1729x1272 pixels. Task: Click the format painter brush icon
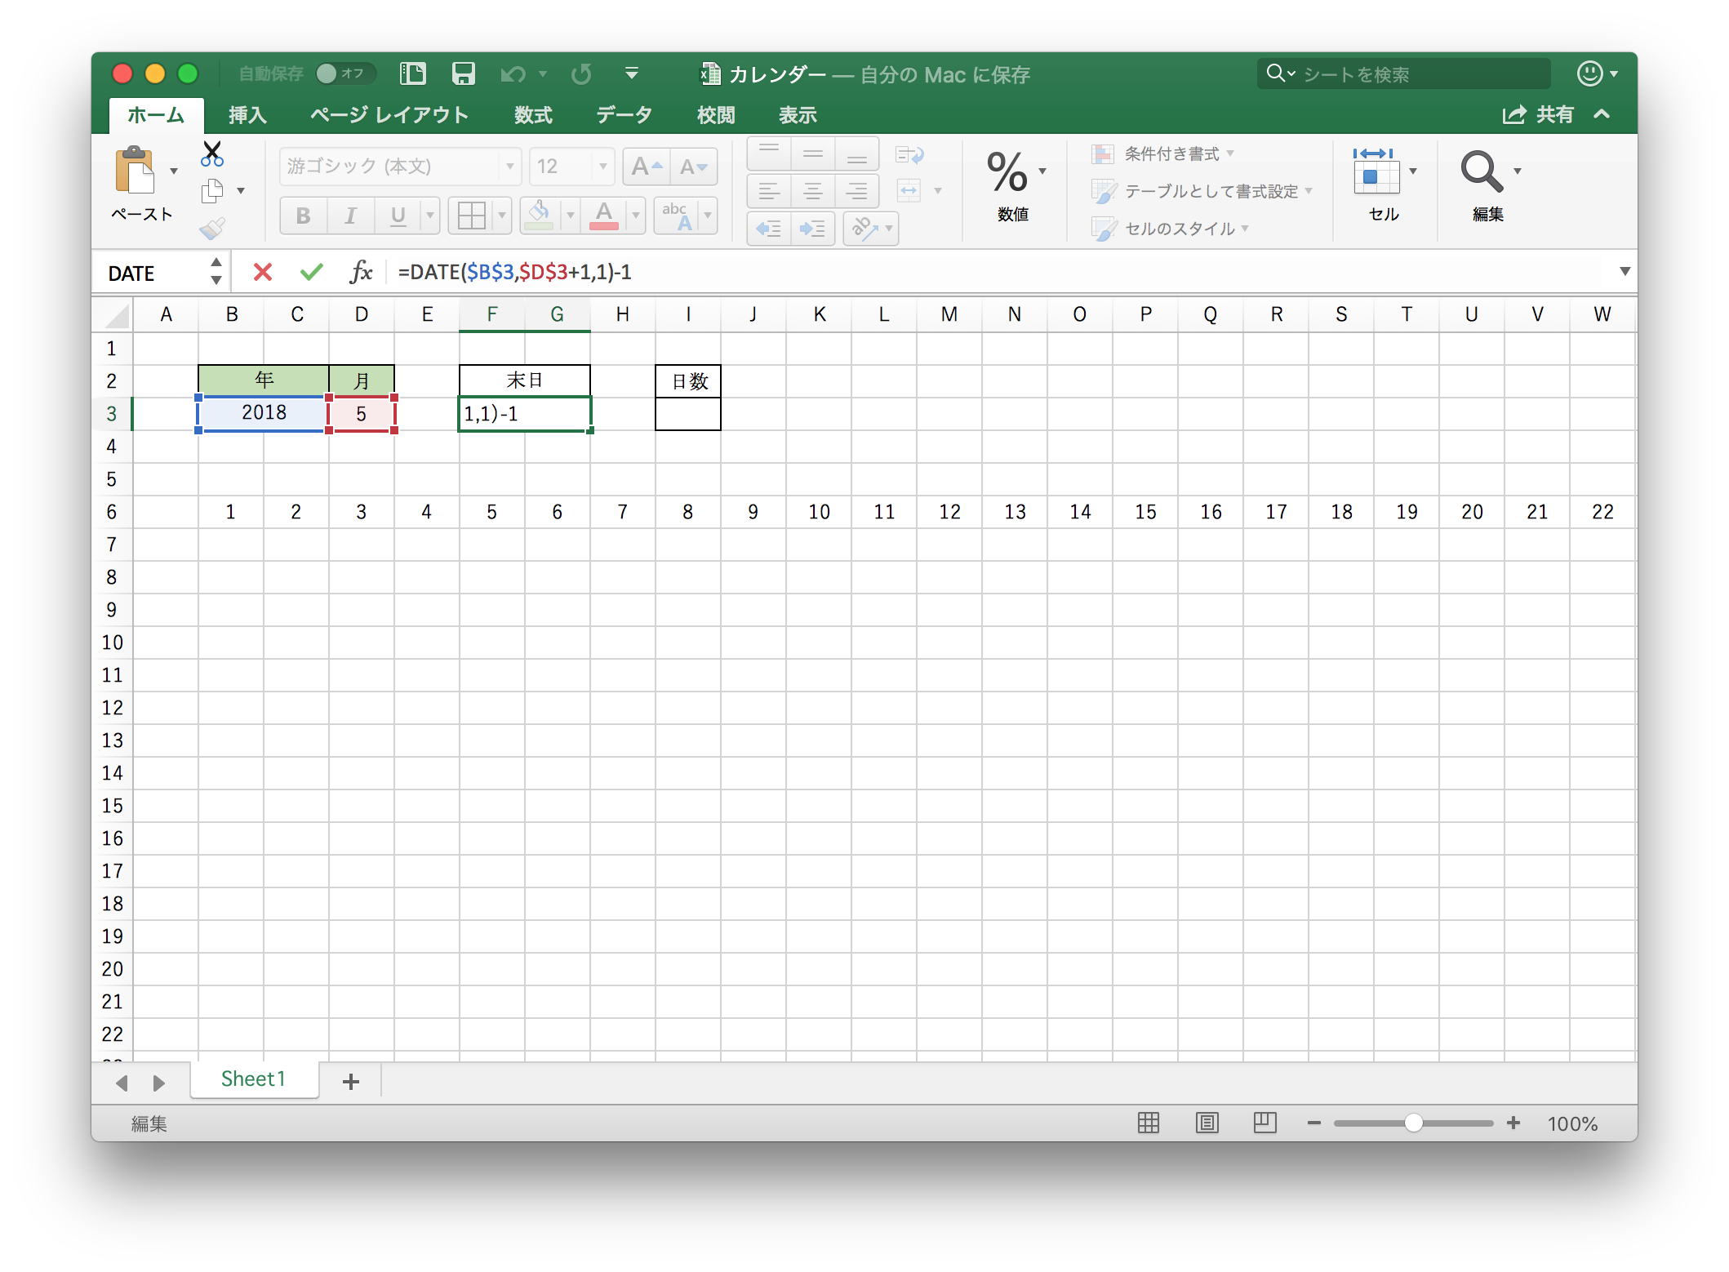pyautogui.click(x=212, y=229)
